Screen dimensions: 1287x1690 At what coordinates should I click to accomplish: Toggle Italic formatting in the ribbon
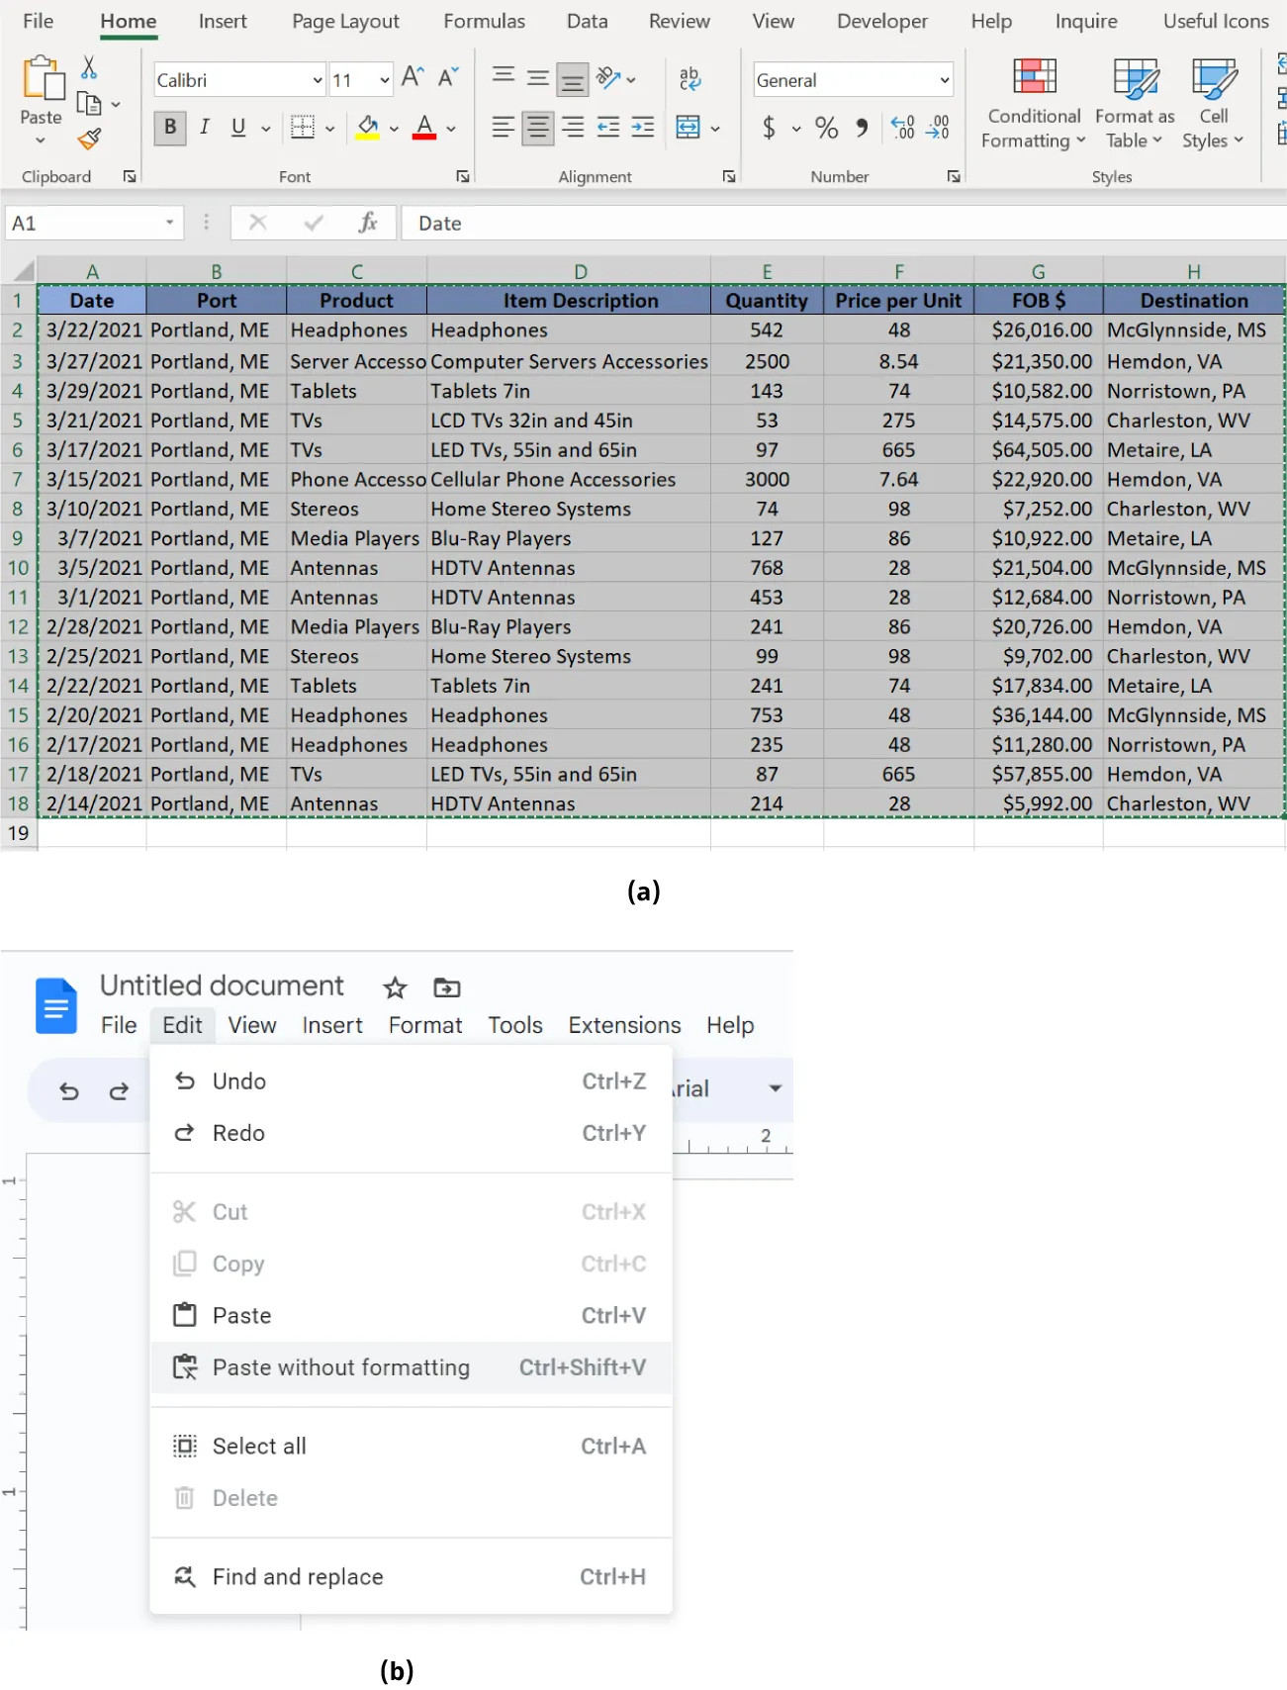[204, 128]
